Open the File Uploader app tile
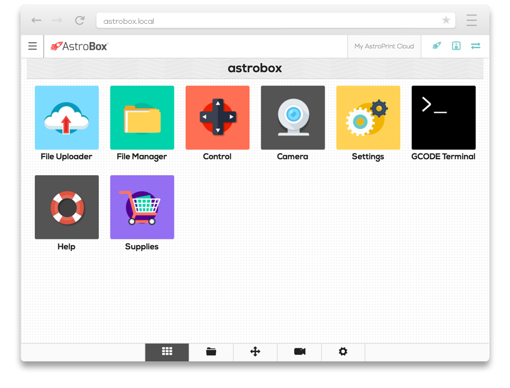510x388 pixels. pos(67,118)
